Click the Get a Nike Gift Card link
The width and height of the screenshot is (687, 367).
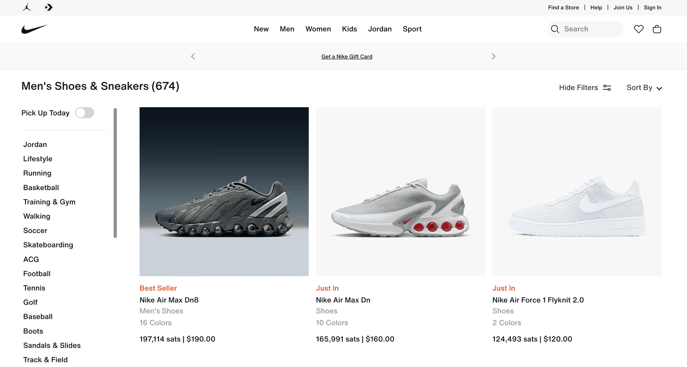pos(346,56)
